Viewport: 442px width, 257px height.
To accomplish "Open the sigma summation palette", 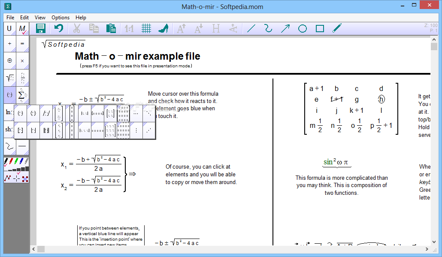I will pyautogui.click(x=22, y=95).
